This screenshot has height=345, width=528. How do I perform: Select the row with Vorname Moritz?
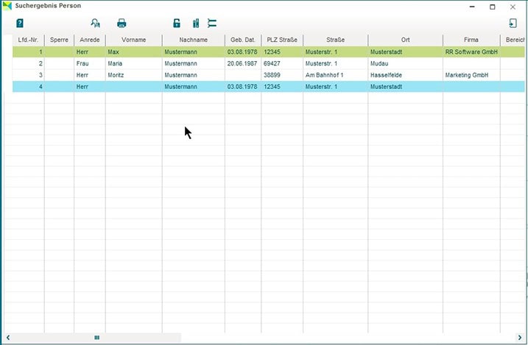(268, 75)
